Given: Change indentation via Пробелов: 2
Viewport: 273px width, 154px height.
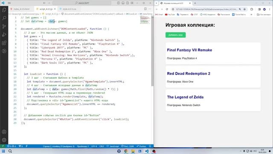Looking at the screenshot, I should (83, 146).
